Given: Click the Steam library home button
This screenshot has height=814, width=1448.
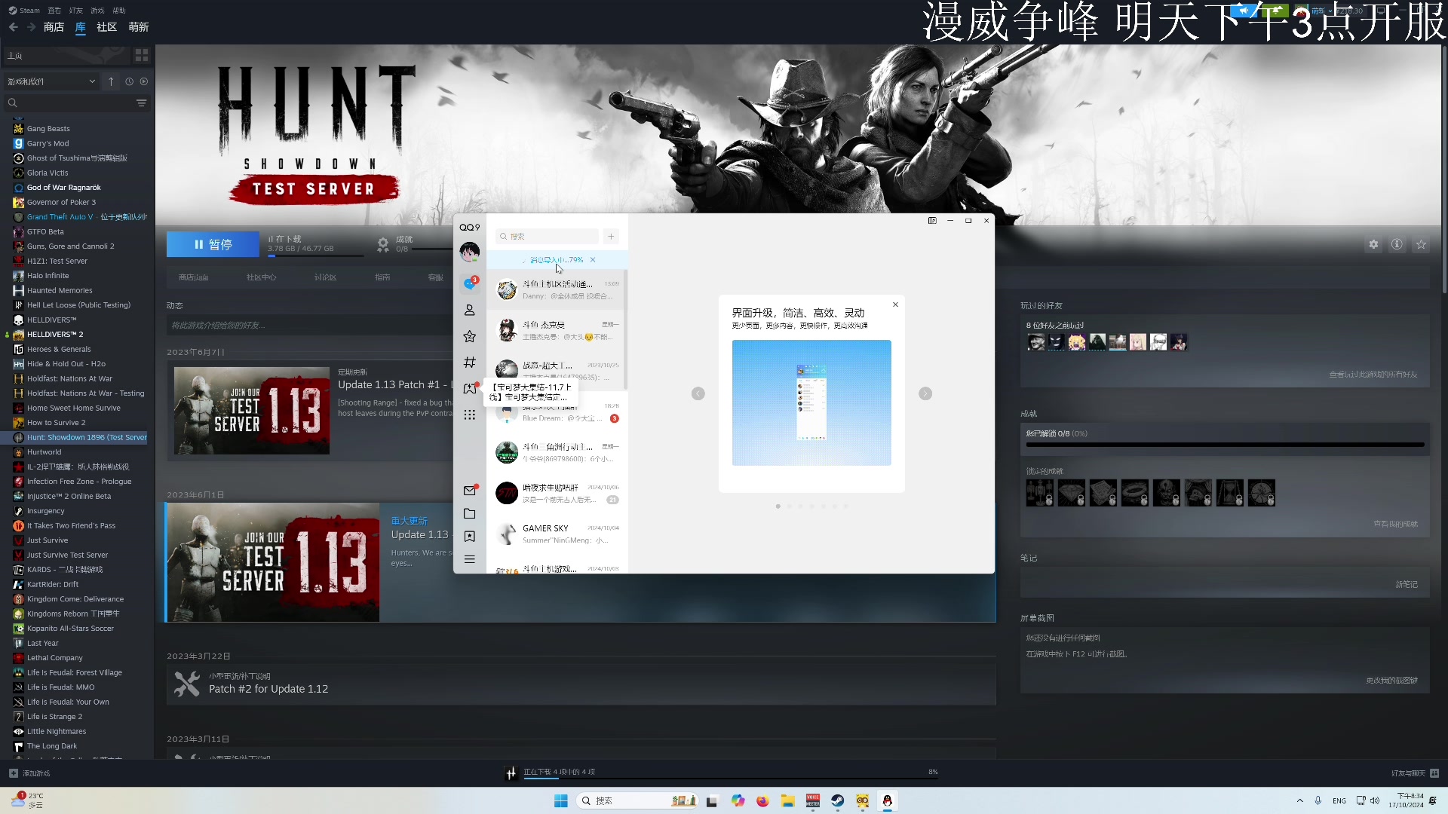Looking at the screenshot, I should (x=66, y=56).
